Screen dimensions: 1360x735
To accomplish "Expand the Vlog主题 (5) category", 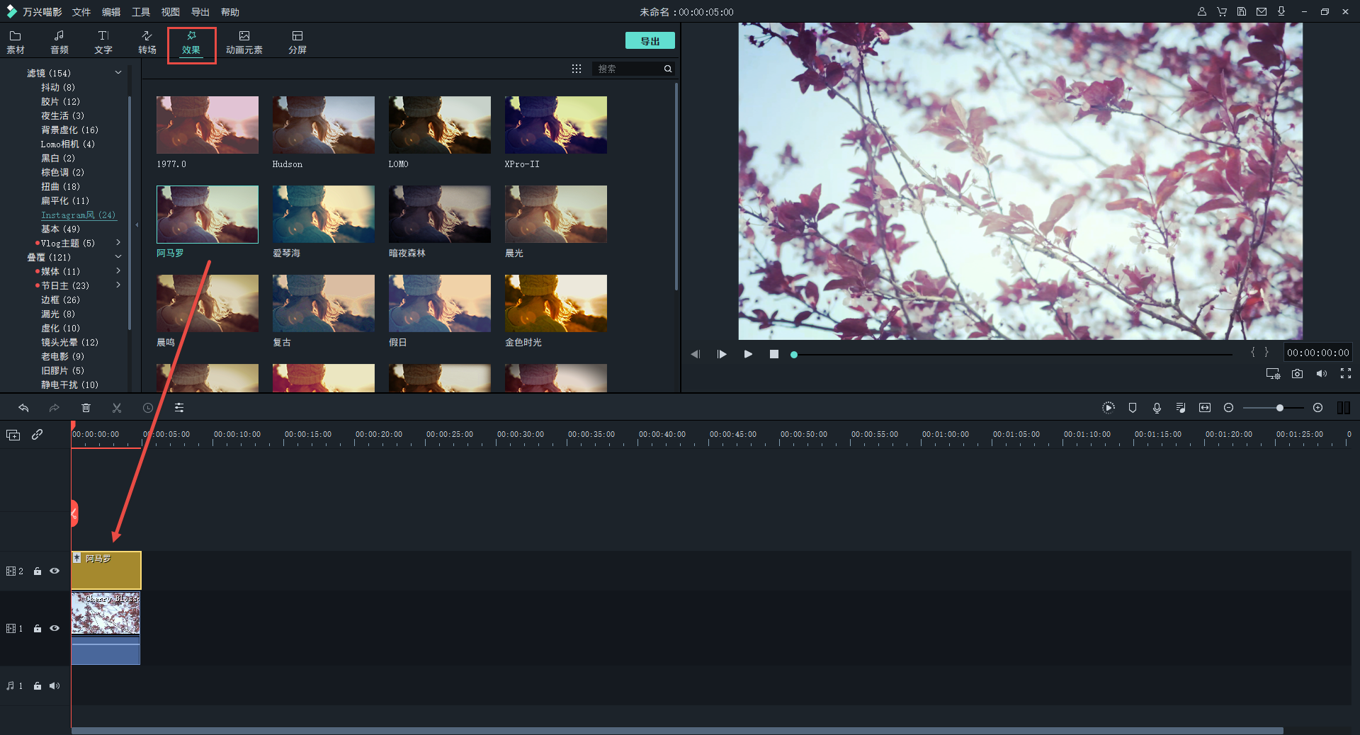I will (118, 243).
